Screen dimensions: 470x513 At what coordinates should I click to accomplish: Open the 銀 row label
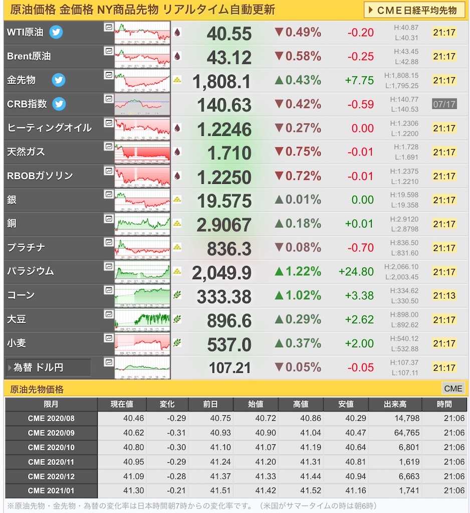coord(12,199)
